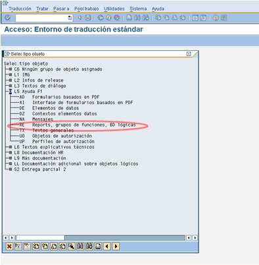
Task: Click the green Back arrow icon in main toolbar
Action: click(101, 18)
